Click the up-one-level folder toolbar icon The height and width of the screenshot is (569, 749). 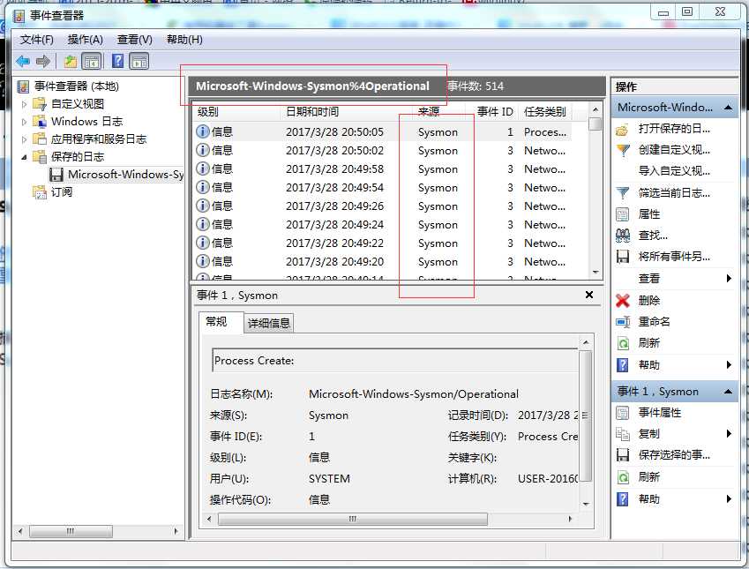(71, 61)
